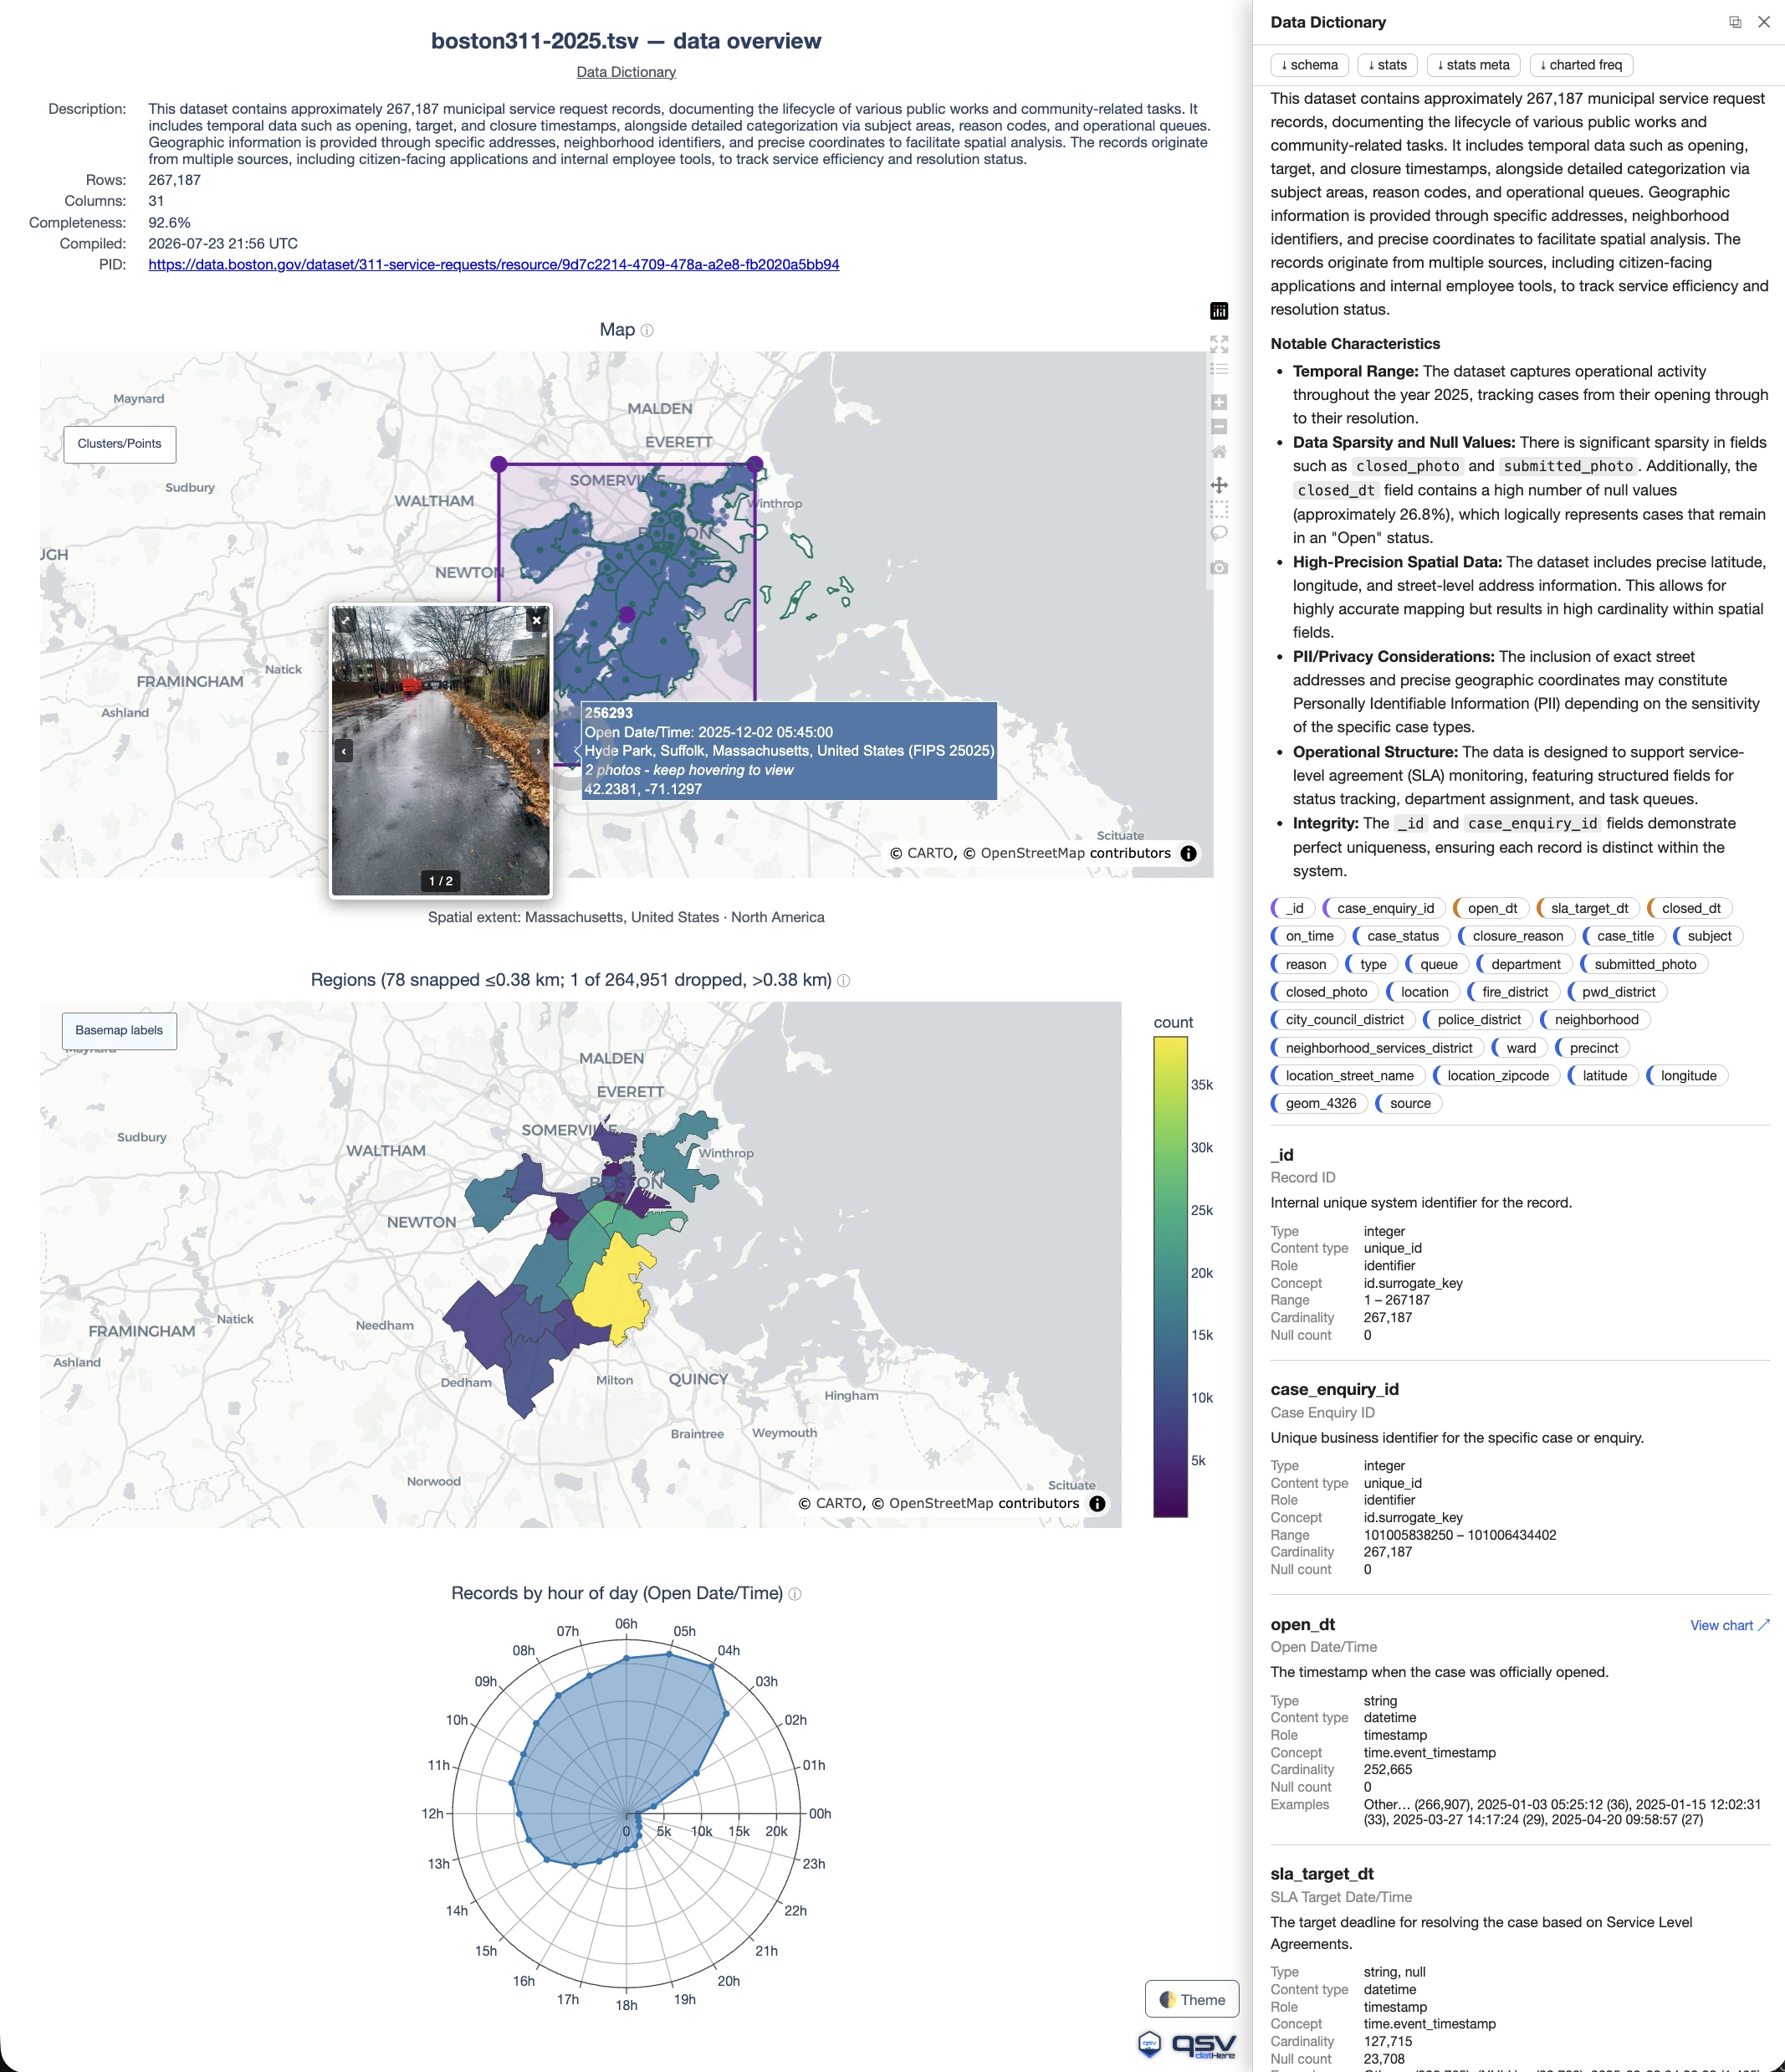1785x2072 pixels.
Task: Select the neighborhood field chip
Action: pos(1595,1021)
